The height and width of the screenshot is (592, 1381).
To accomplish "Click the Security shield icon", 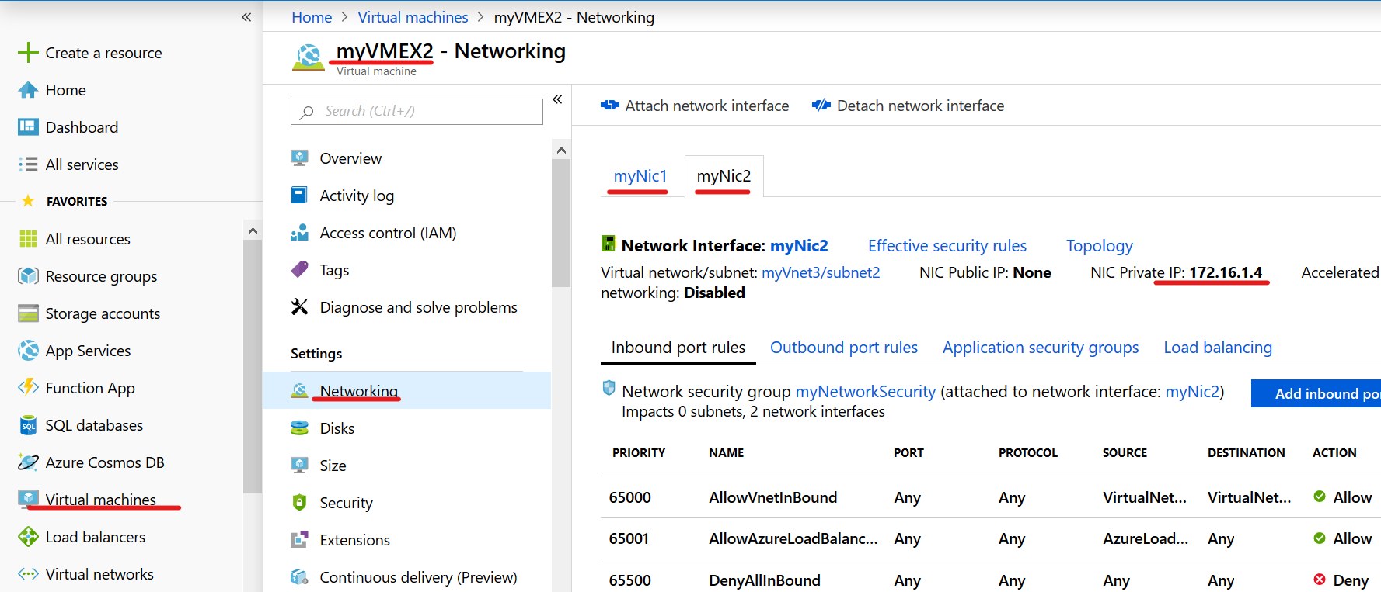I will click(x=299, y=503).
